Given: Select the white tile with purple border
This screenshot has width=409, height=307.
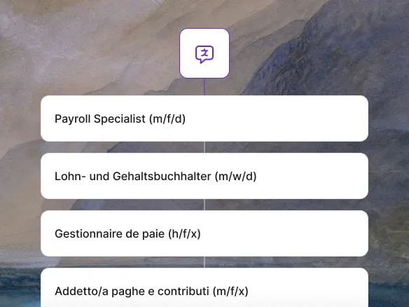Looking at the screenshot, I should [204, 53].
